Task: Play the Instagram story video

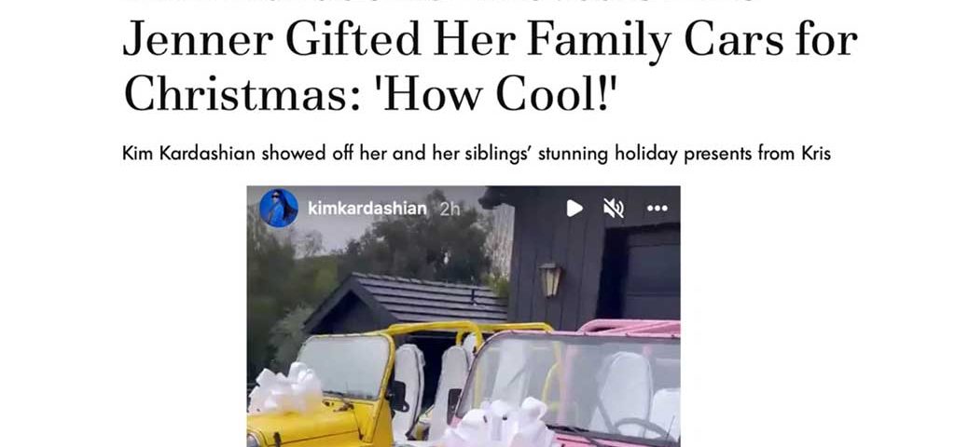Action: [x=574, y=209]
